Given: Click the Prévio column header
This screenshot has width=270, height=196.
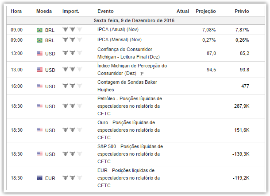Looking at the screenshot, I should pyautogui.click(x=241, y=11).
